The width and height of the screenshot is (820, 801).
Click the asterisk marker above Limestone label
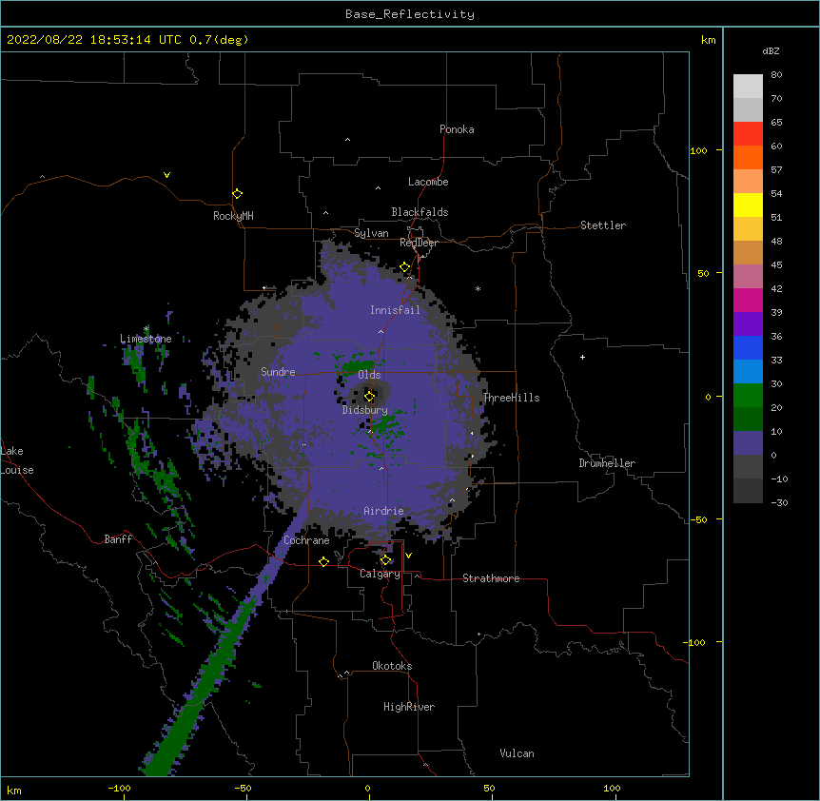point(146,329)
